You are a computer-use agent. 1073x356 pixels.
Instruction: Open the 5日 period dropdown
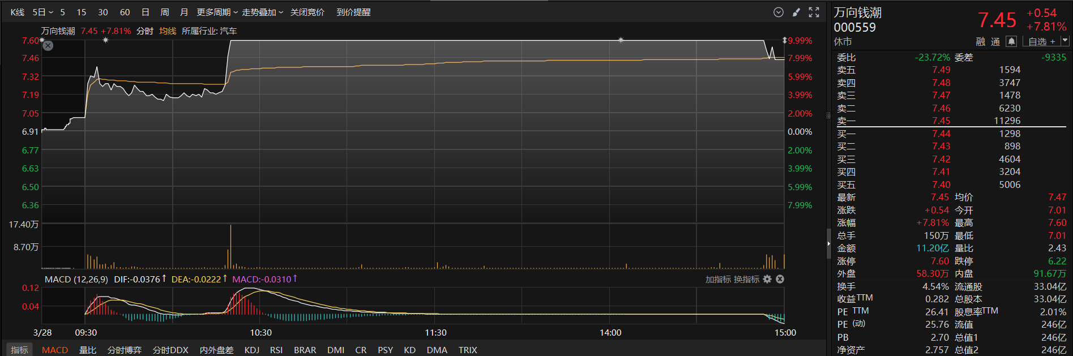point(42,12)
